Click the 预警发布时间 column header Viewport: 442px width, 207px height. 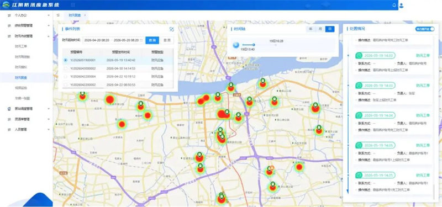coord(120,52)
